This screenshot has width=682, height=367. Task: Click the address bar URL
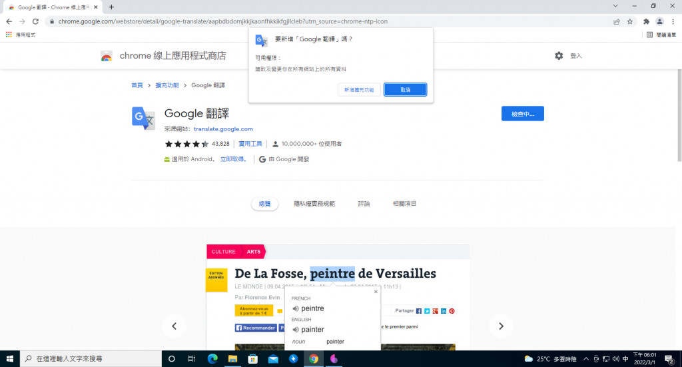coord(222,21)
